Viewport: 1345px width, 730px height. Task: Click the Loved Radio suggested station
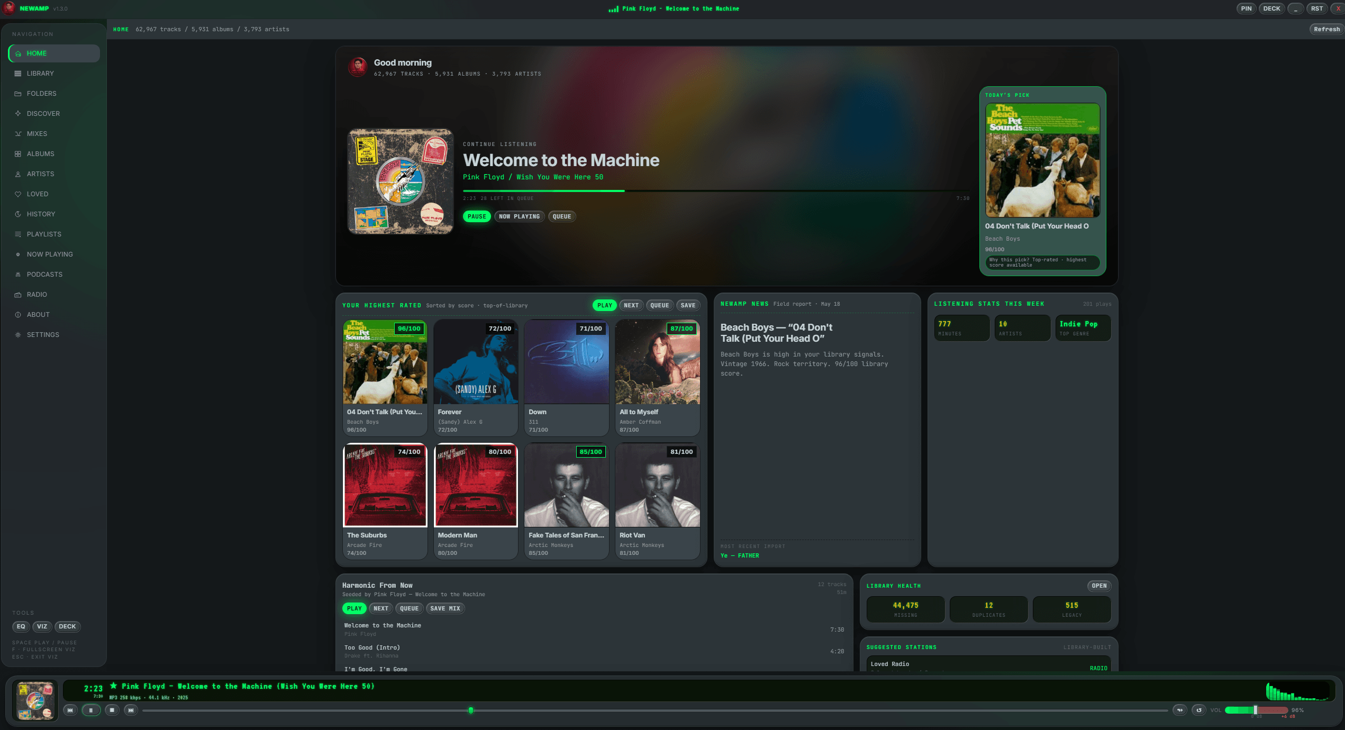(988, 664)
